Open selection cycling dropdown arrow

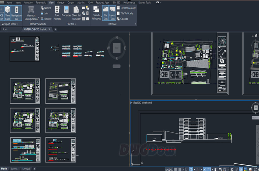tap(228, 169)
